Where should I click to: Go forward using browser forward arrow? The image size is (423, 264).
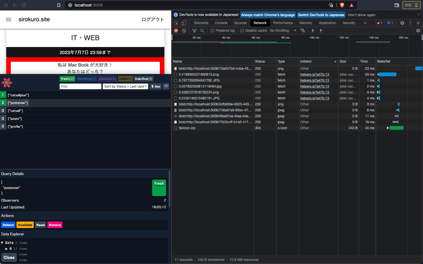point(15,5)
